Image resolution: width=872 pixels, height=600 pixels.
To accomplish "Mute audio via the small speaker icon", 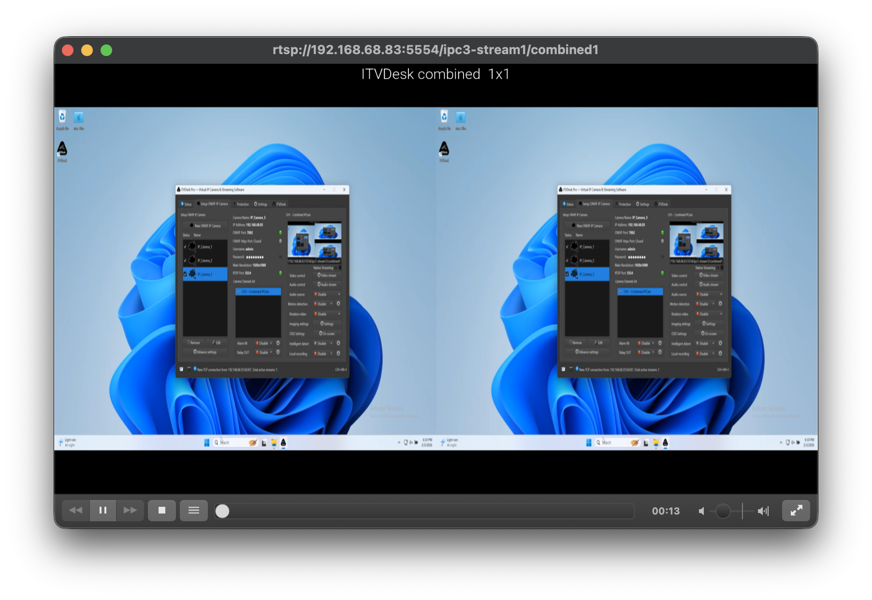I will coord(701,511).
